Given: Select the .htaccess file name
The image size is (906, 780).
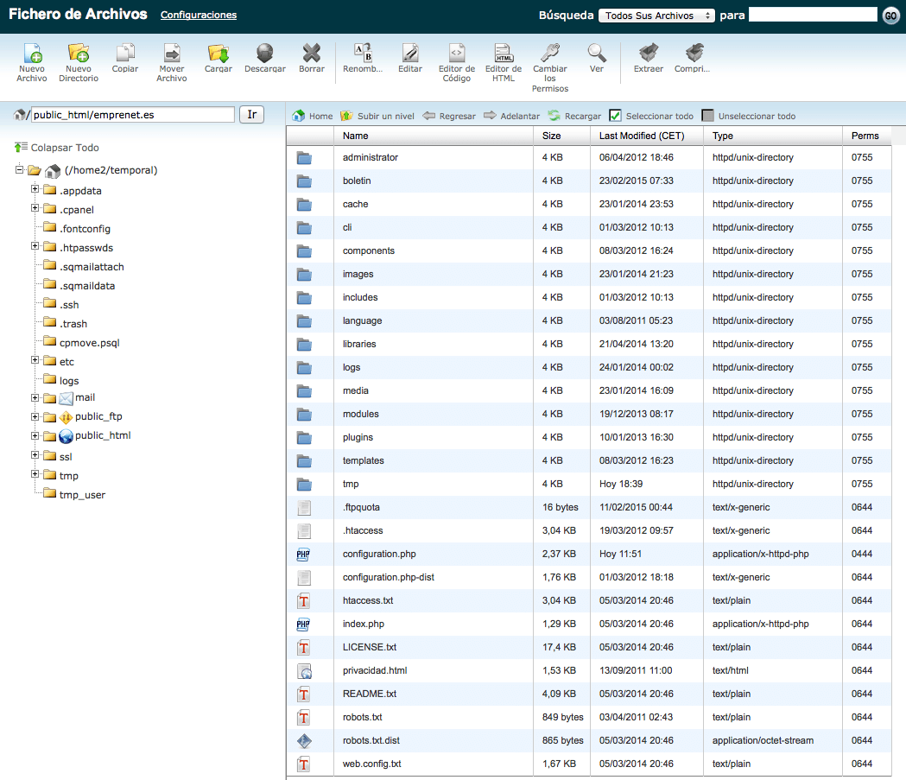Looking at the screenshot, I should [363, 530].
